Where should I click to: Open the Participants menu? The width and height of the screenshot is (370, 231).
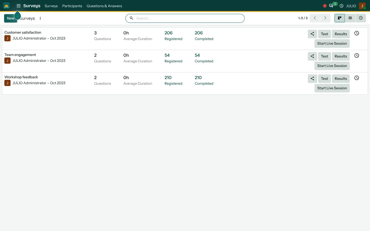coord(72,6)
